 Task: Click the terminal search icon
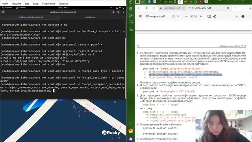tap(113, 12)
